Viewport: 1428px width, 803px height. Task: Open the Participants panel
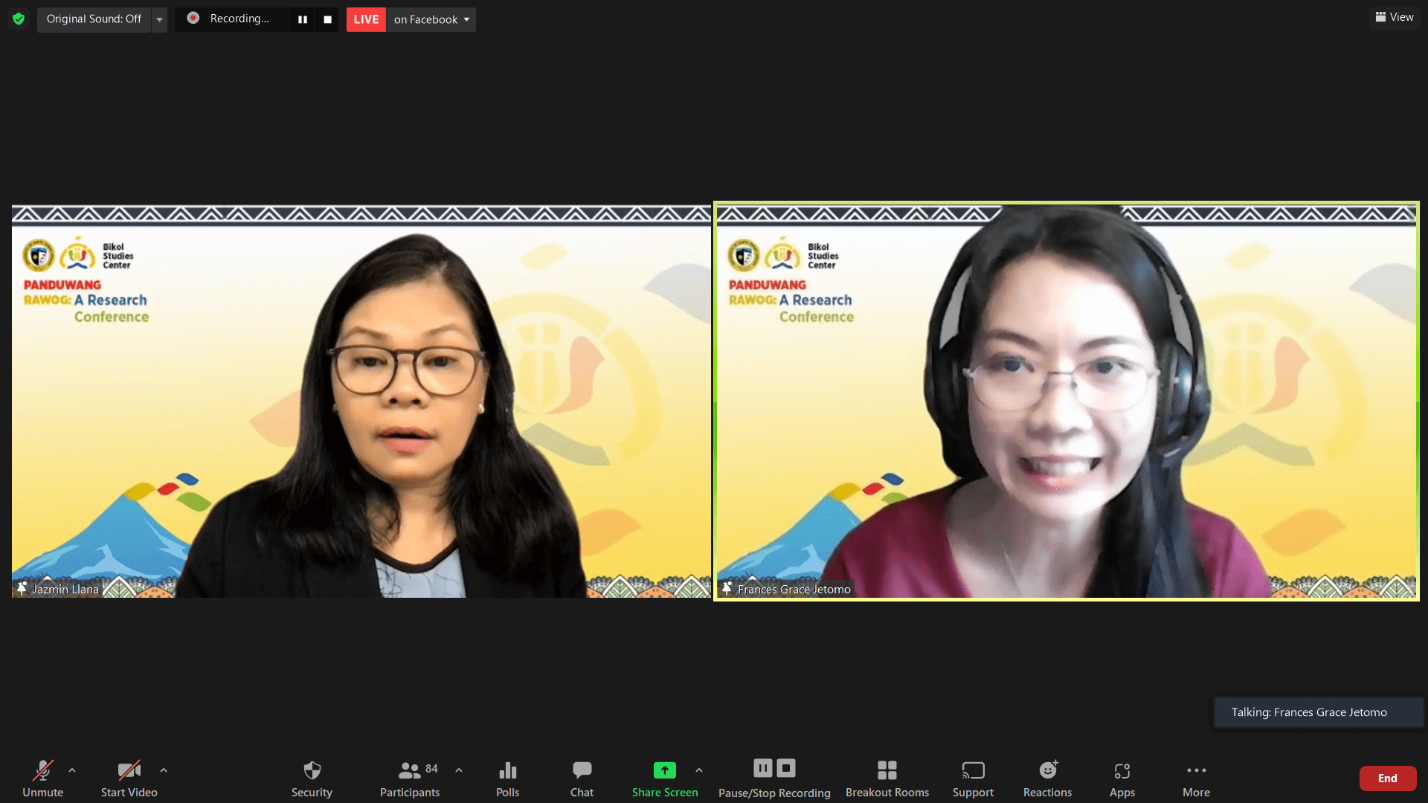click(409, 778)
